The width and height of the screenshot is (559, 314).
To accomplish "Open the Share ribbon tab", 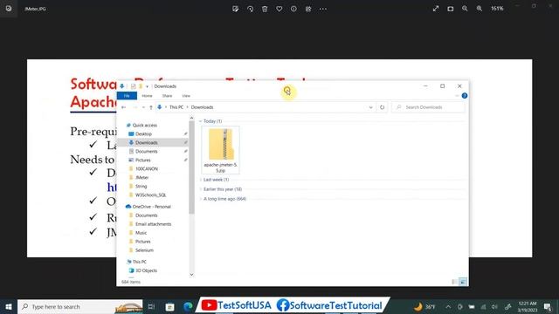I will 167,96.
